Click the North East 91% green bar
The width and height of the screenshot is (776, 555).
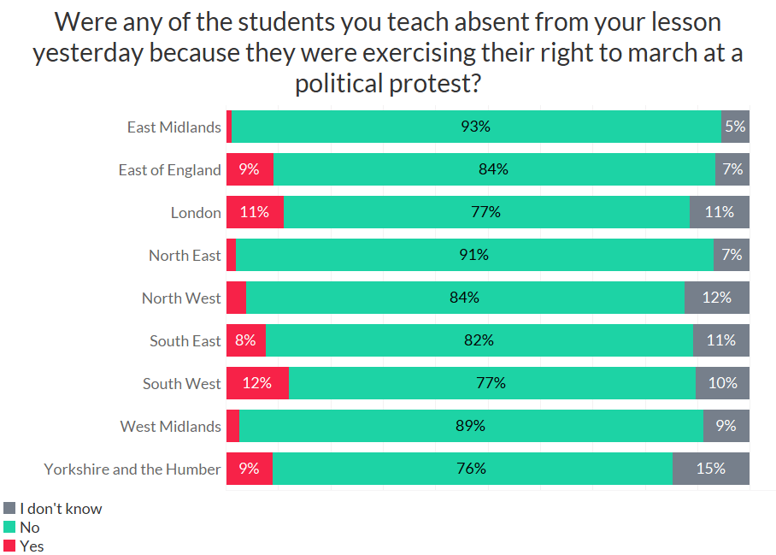pyautogui.click(x=474, y=255)
